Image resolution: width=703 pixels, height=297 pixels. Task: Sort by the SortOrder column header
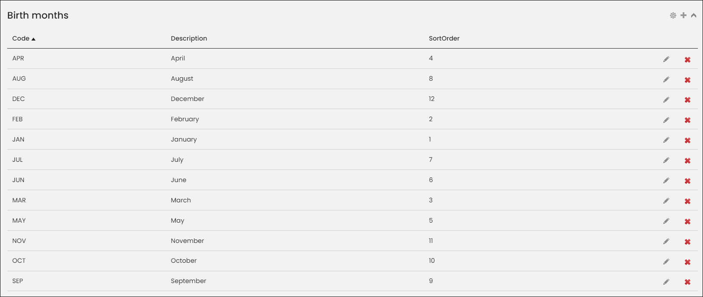pos(444,38)
